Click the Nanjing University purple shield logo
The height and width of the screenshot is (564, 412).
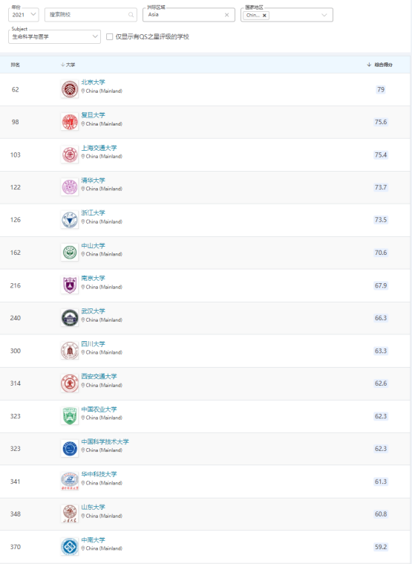70,285
